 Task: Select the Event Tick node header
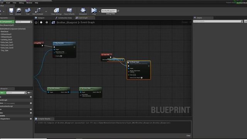tap(107, 54)
